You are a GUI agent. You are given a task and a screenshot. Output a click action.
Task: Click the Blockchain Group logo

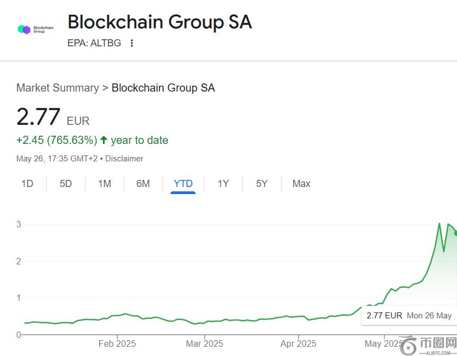coord(35,29)
